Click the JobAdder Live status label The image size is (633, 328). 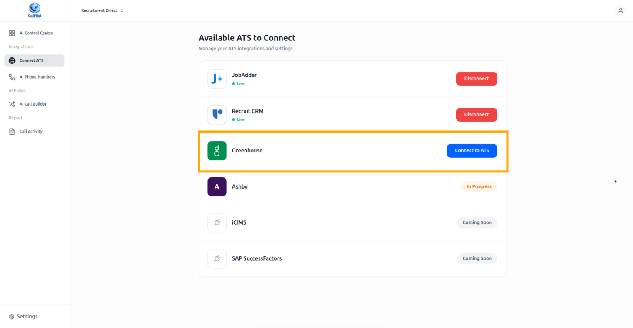click(x=238, y=83)
